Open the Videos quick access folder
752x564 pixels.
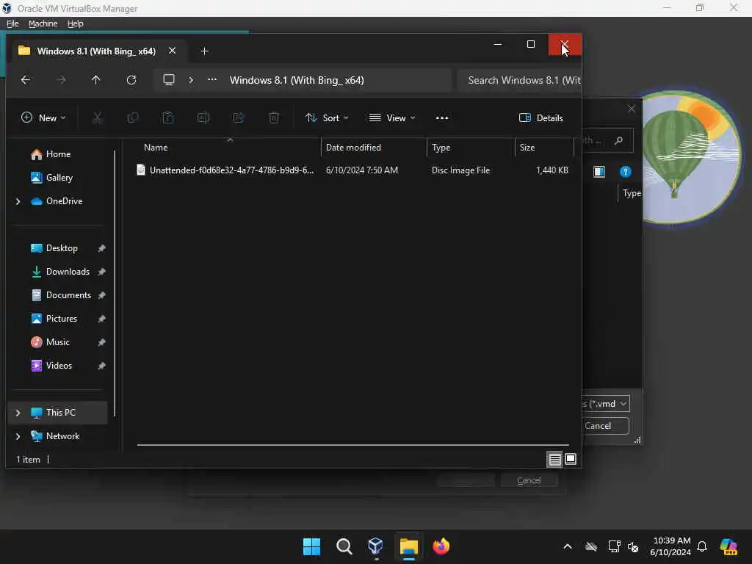[59, 366]
